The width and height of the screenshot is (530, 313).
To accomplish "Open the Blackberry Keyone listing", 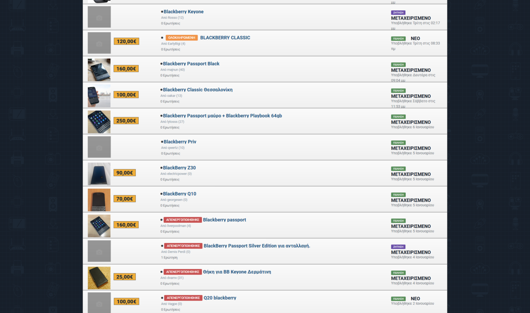I will coord(183,12).
